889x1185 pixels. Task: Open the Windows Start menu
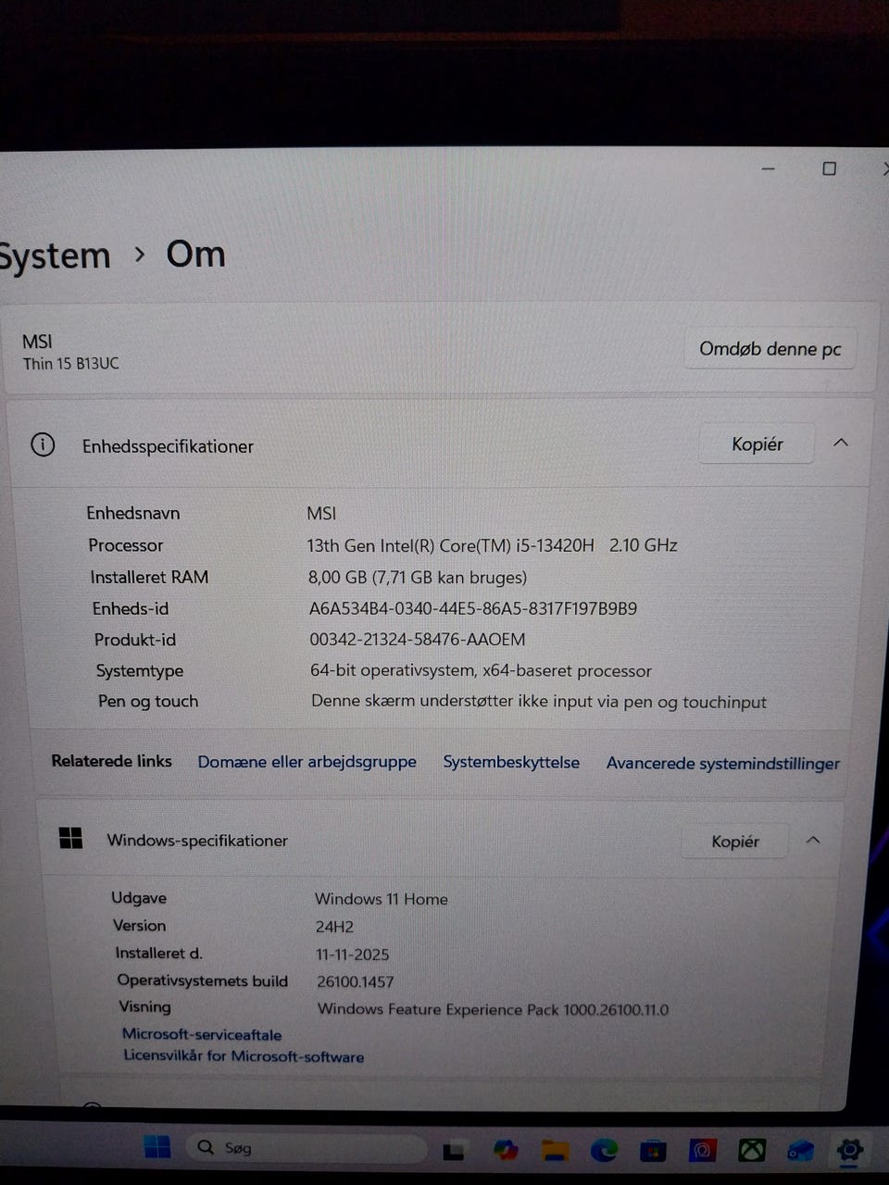(x=157, y=1147)
